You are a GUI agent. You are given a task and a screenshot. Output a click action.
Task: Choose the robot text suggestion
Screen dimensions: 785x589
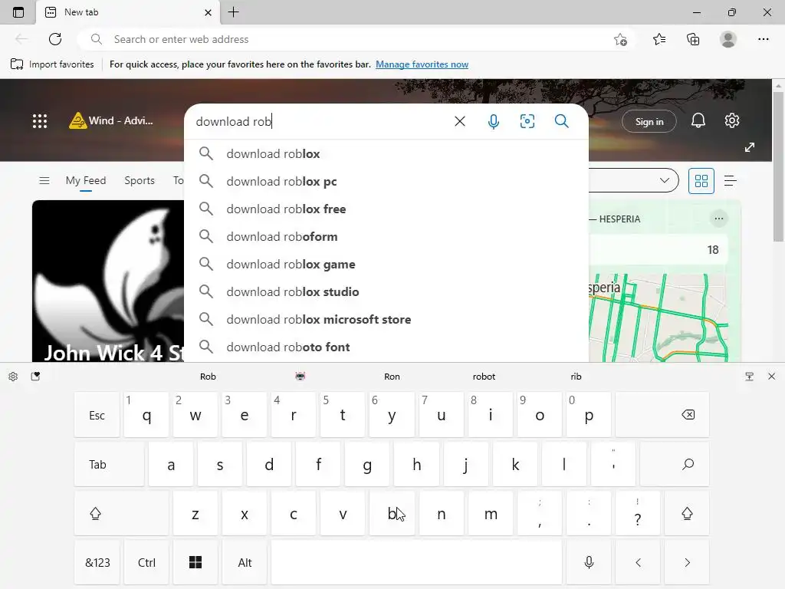[484, 377]
